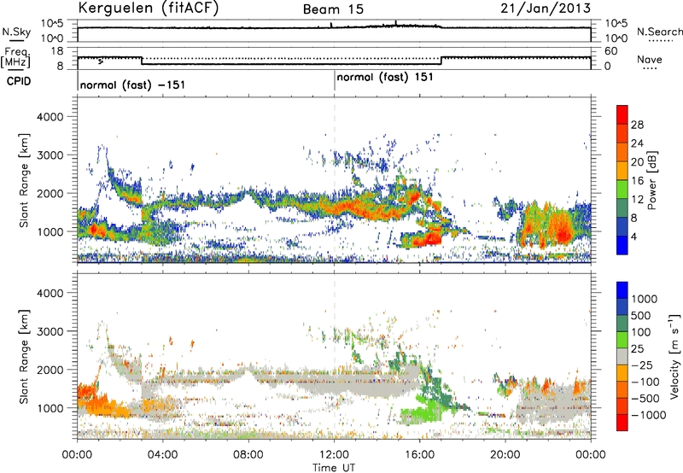The image size is (683, 473).
Task: Click the solid line sample under N.Sky
Action: 16,40
